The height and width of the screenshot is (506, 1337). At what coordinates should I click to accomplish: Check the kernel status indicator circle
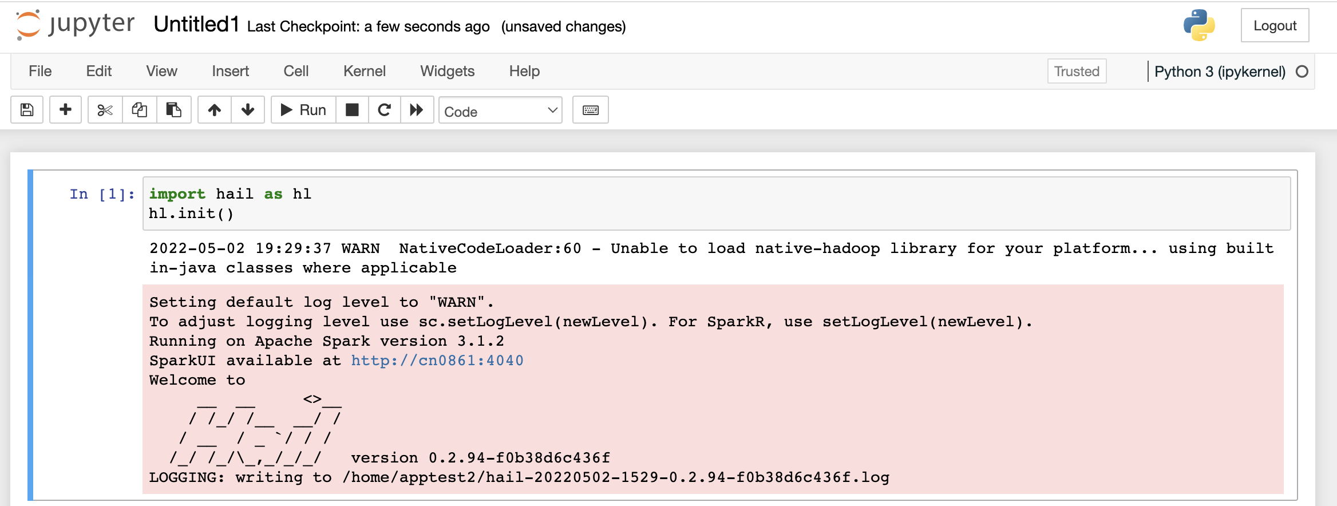click(1302, 71)
